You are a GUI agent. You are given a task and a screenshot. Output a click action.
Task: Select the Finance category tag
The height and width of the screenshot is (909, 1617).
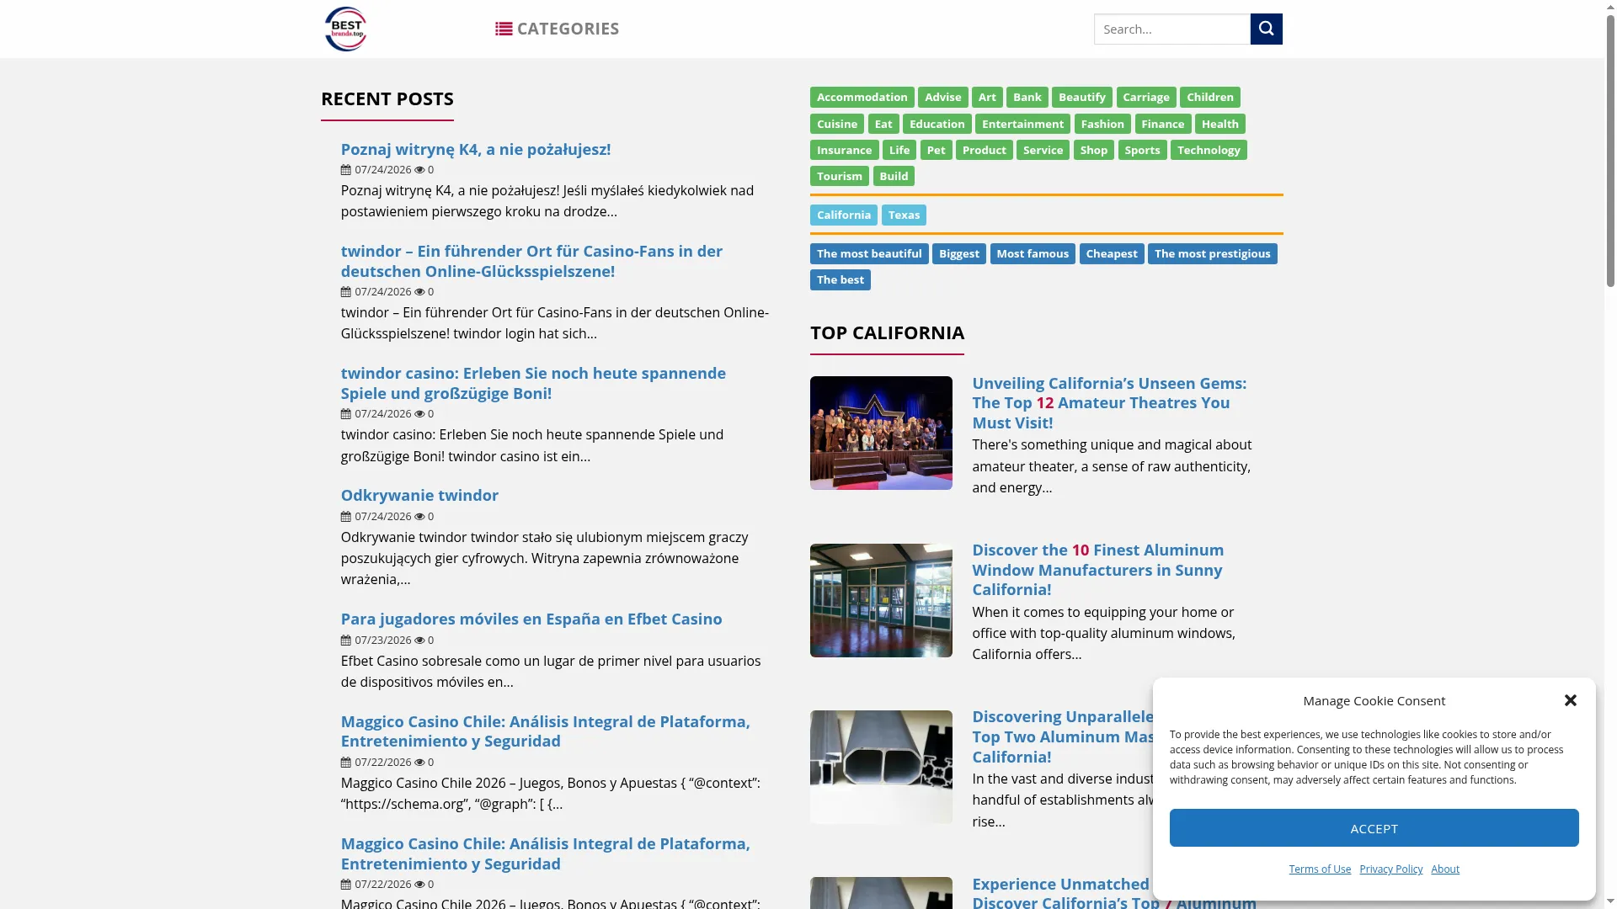[1162, 124]
